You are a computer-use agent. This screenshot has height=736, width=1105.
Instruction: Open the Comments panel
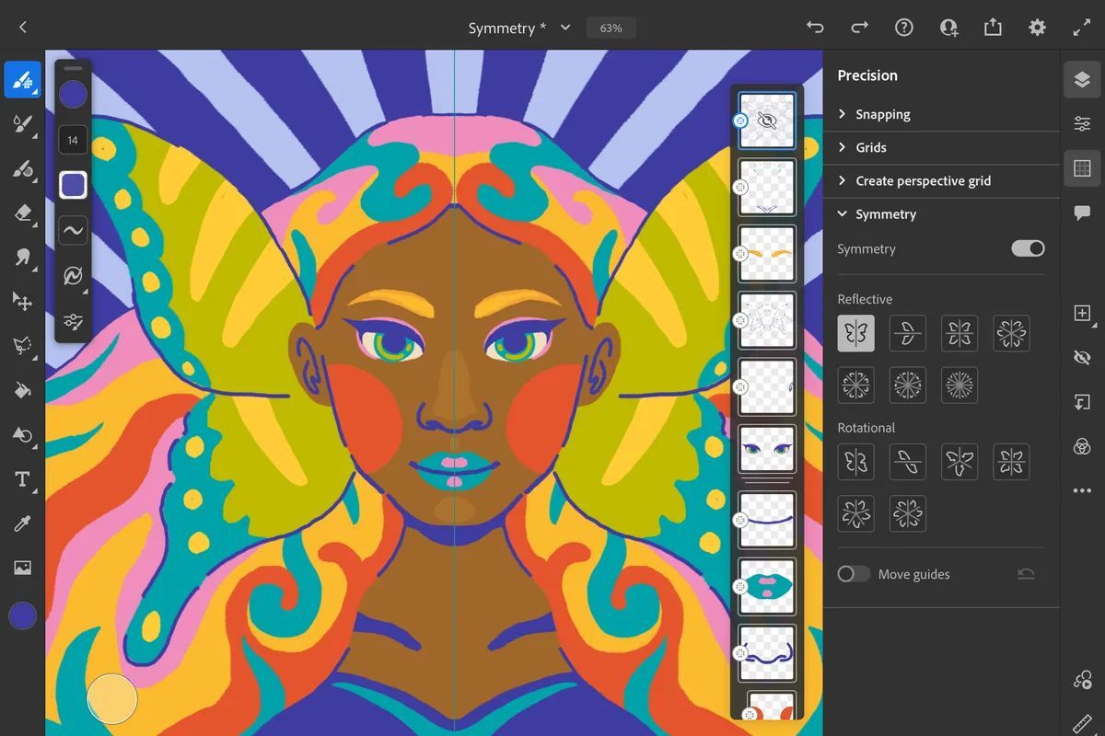pos(1082,213)
